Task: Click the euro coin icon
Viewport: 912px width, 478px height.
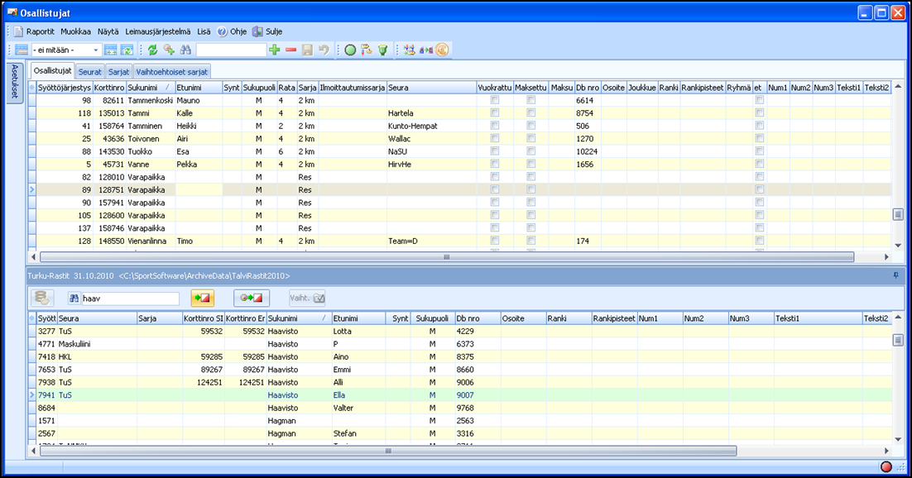Action: pyautogui.click(x=442, y=50)
